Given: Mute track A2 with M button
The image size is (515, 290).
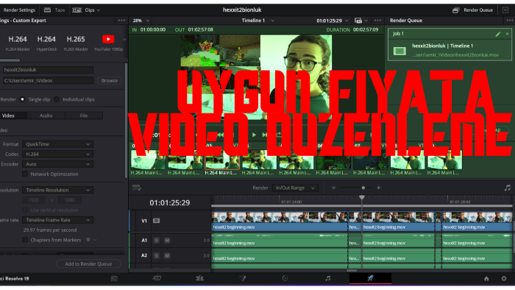Looking at the screenshot, I should (167, 255).
